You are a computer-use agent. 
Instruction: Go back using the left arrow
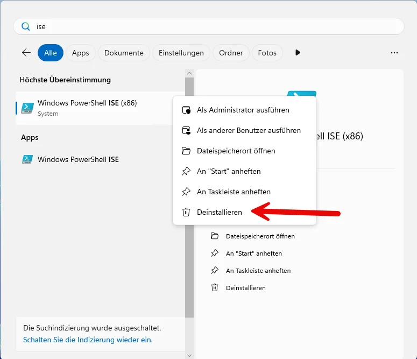pos(26,53)
